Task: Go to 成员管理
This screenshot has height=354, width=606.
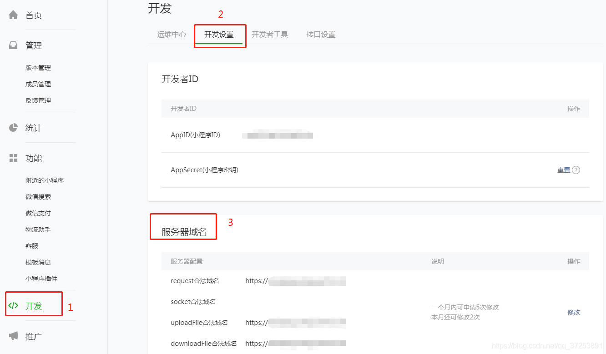Action: [38, 84]
